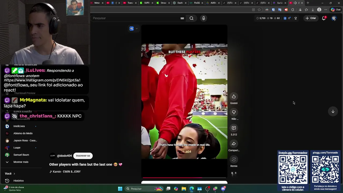Click the Windows taskbar Pesquisar search box
This screenshot has height=193, width=343.
click(145, 189)
